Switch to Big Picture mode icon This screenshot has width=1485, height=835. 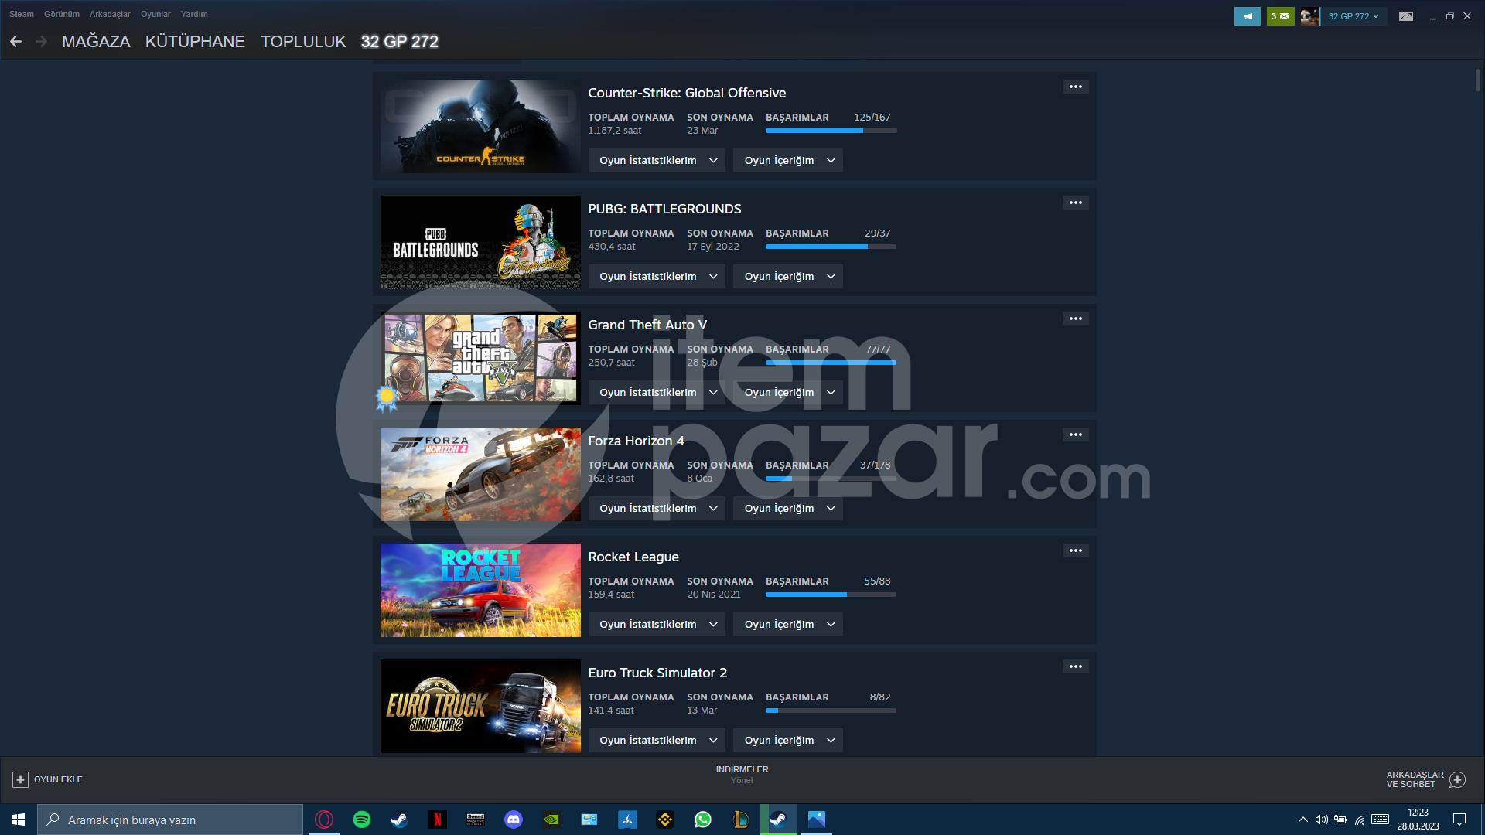pyautogui.click(x=1406, y=16)
